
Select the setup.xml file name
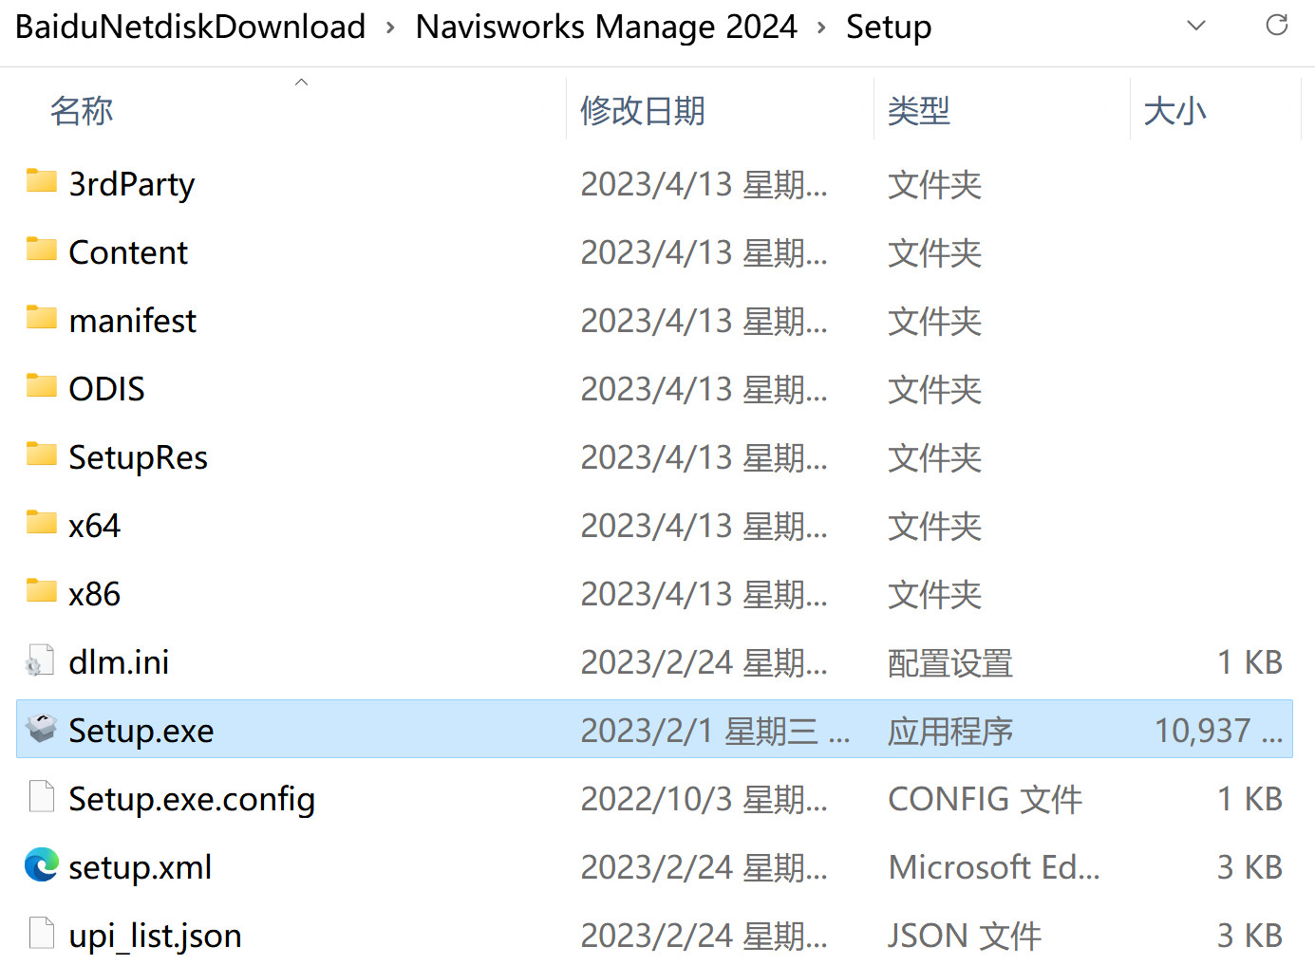click(141, 867)
